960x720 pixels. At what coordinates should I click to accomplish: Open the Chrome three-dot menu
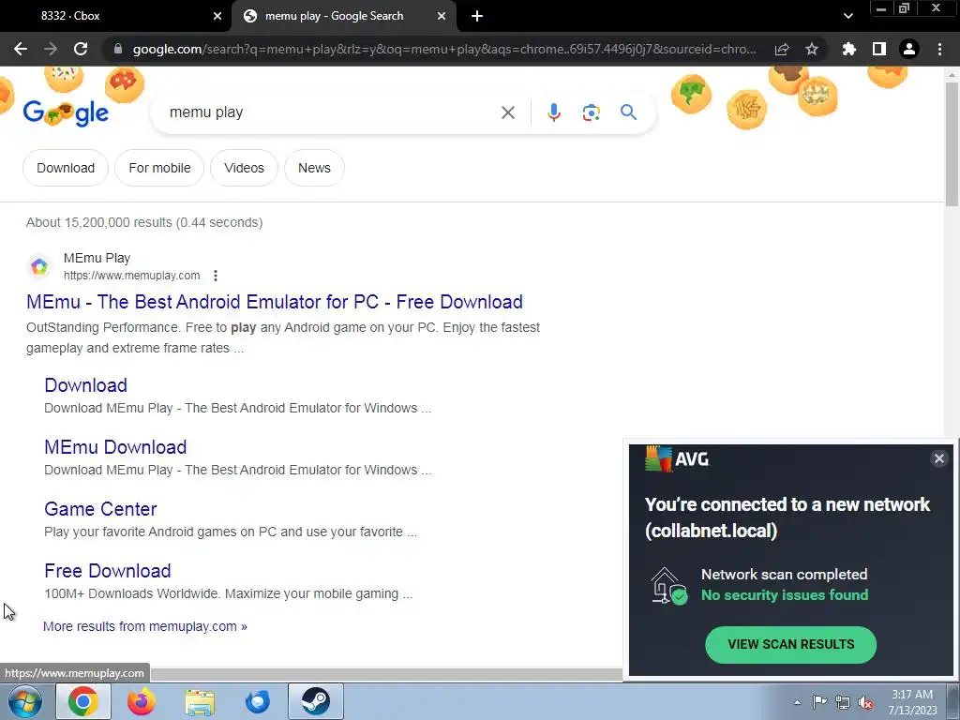[939, 49]
